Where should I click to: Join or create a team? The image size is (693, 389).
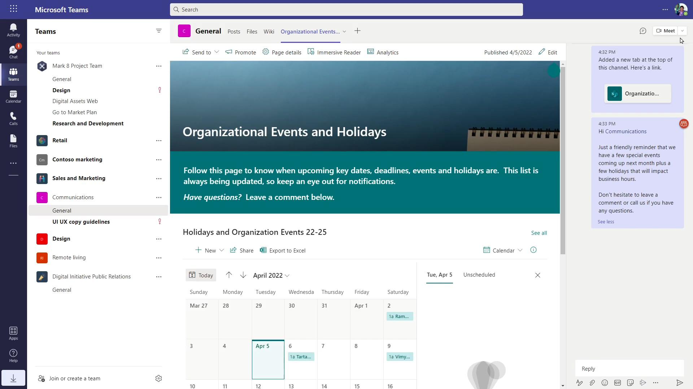(x=69, y=379)
